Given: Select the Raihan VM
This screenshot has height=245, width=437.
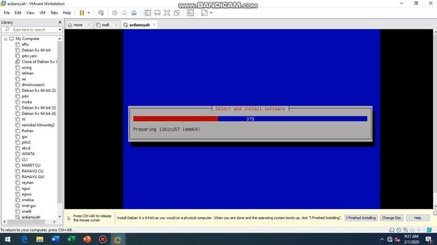Looking at the screenshot, I should (x=27, y=131).
